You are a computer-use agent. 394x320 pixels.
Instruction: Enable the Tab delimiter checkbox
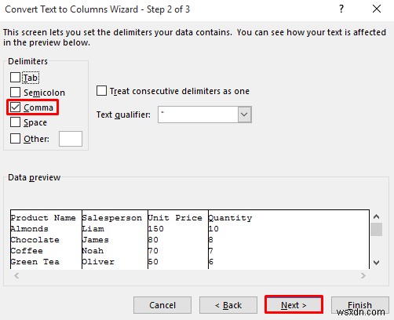(x=15, y=78)
